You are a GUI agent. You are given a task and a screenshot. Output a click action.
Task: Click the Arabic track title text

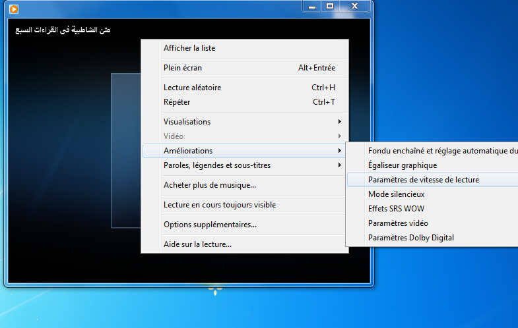tap(63, 30)
